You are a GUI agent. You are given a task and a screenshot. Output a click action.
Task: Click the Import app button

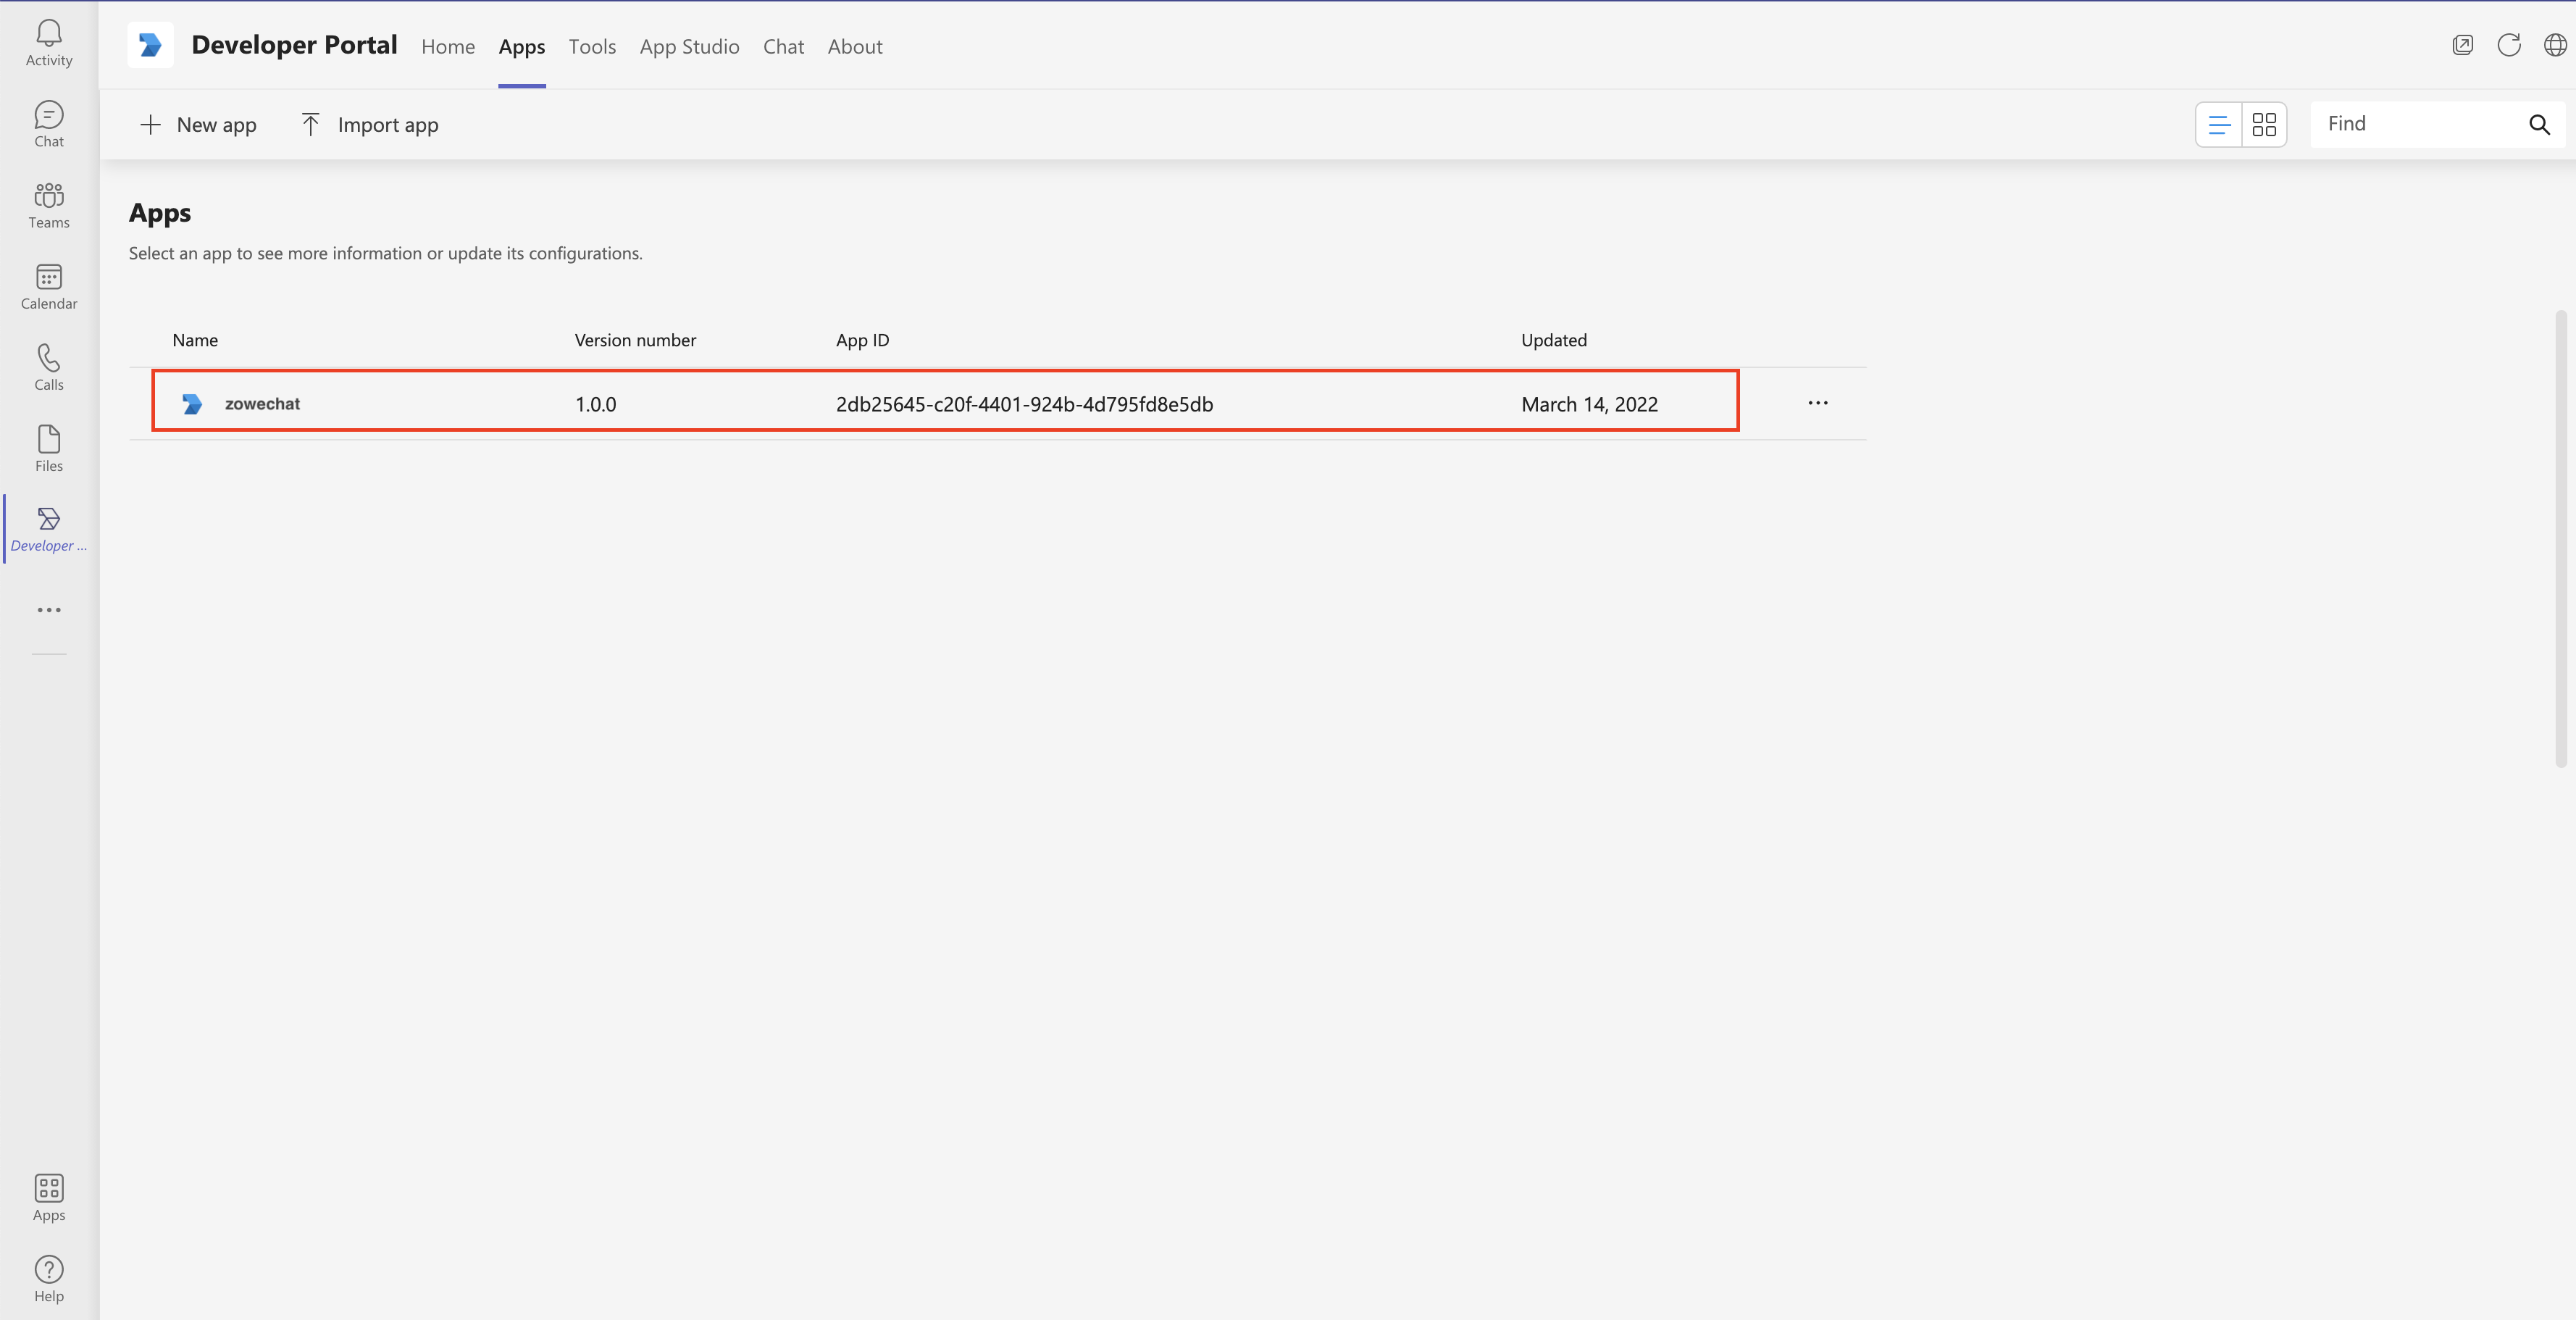tap(369, 125)
